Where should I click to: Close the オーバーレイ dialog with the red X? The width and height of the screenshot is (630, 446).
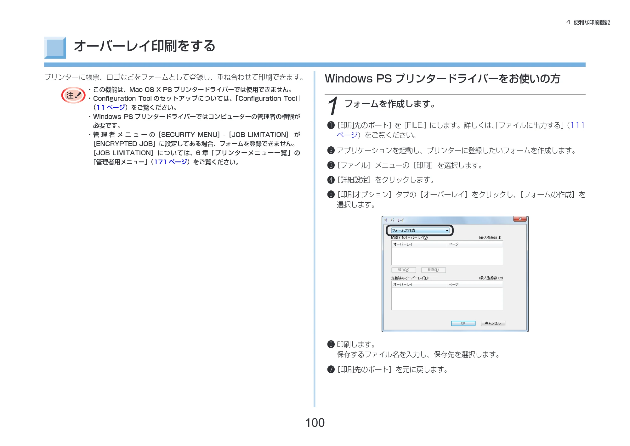[x=520, y=219]
